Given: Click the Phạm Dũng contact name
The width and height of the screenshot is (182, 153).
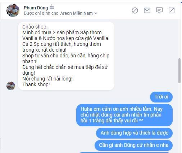Looking at the screenshot, I should 36,8.
